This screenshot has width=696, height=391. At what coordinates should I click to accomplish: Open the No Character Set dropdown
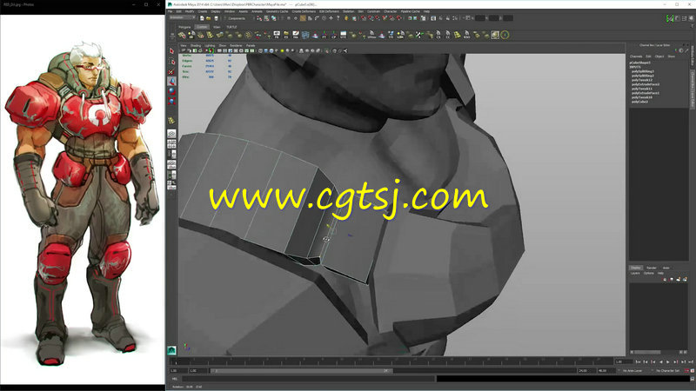[x=669, y=371]
